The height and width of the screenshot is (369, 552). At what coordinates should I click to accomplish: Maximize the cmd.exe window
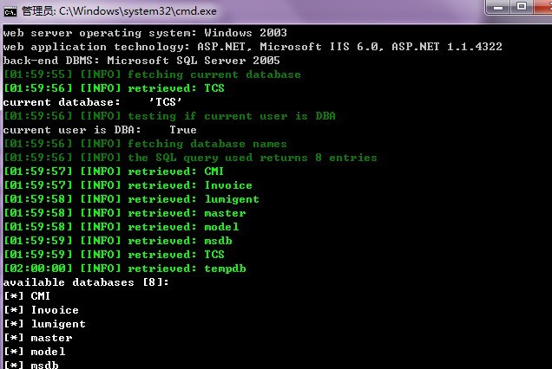(x=522, y=7)
